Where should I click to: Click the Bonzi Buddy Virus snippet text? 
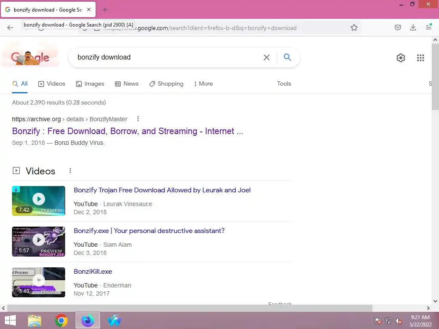coord(79,143)
